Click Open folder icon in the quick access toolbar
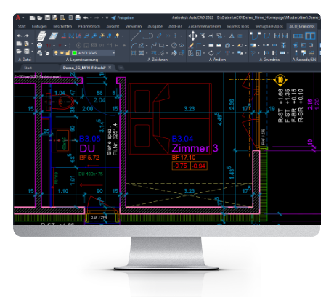Screen dimensions: 334x297 (x=40, y=17)
